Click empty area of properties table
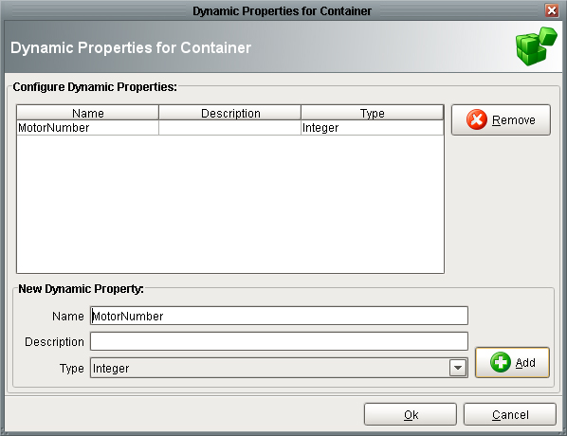The height and width of the screenshot is (436, 567). [x=230, y=205]
